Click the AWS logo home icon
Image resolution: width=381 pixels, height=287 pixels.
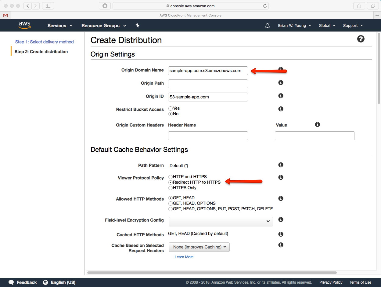(24, 25)
